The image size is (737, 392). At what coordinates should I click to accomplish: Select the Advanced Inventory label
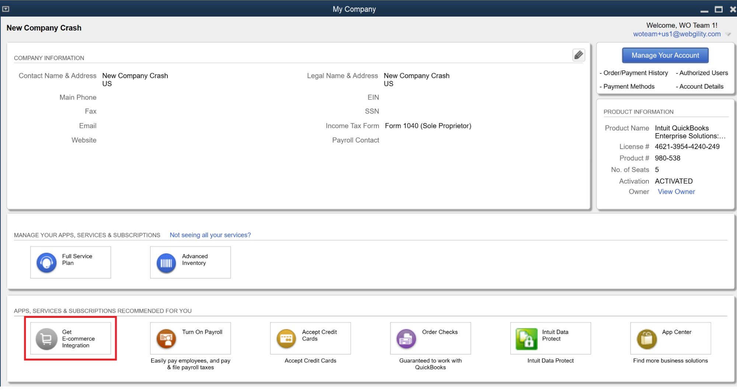pyautogui.click(x=195, y=260)
